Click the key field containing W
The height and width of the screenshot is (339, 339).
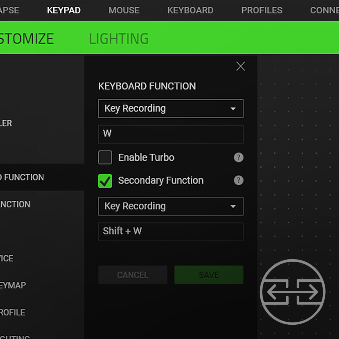(170, 134)
